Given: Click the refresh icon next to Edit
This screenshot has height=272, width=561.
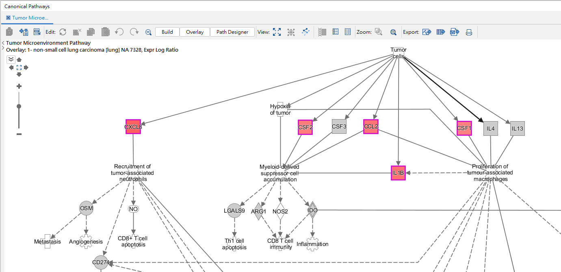Looking at the screenshot, I should tap(63, 32).
